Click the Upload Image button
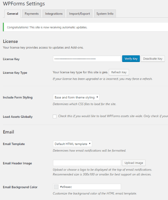The image size is (168, 200). (x=134, y=163)
